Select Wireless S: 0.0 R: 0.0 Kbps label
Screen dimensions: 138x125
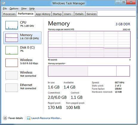pos(29,63)
